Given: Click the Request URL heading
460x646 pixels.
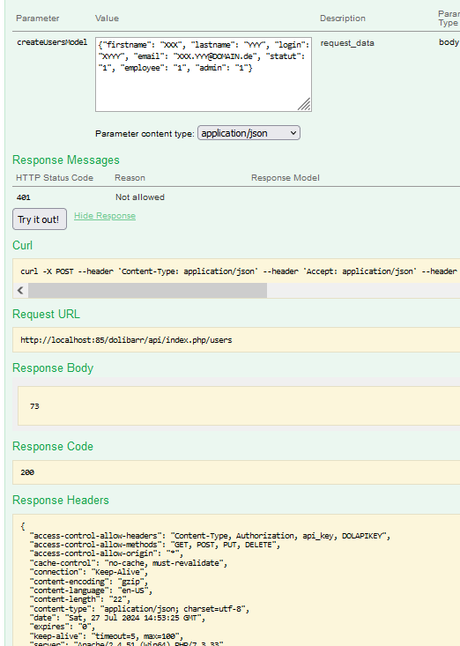Looking at the screenshot, I should pos(46,315).
